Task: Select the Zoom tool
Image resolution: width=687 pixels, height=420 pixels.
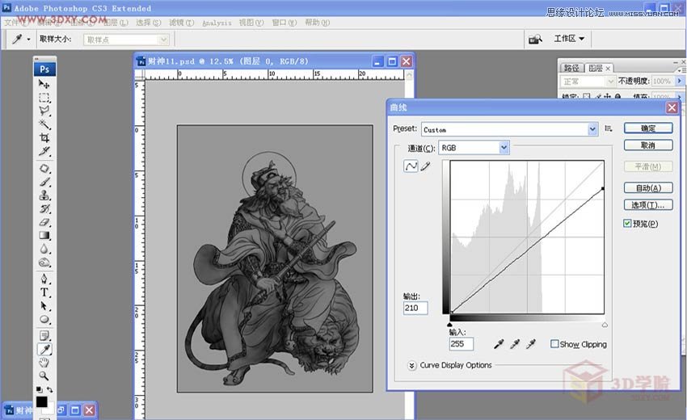Action: (44, 376)
